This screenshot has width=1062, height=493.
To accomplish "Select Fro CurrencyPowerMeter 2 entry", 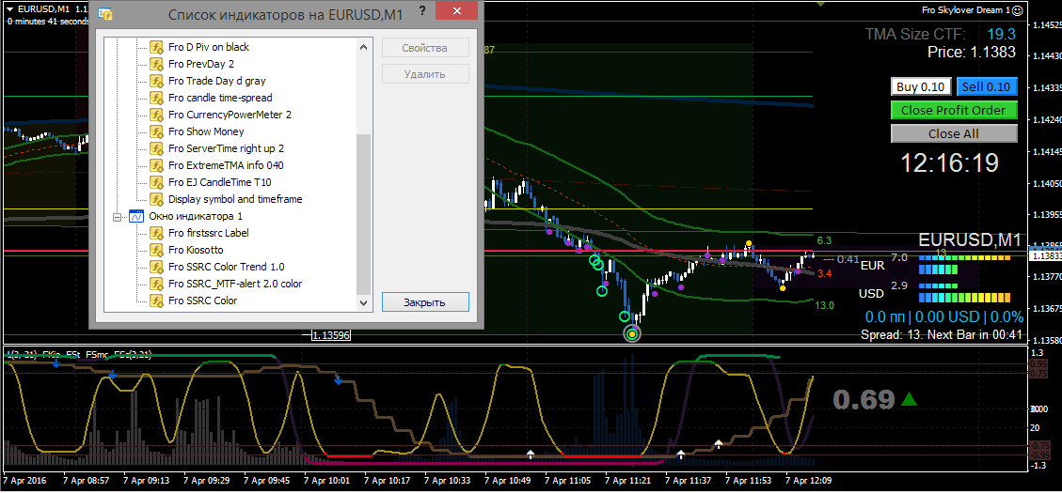I will click(230, 115).
